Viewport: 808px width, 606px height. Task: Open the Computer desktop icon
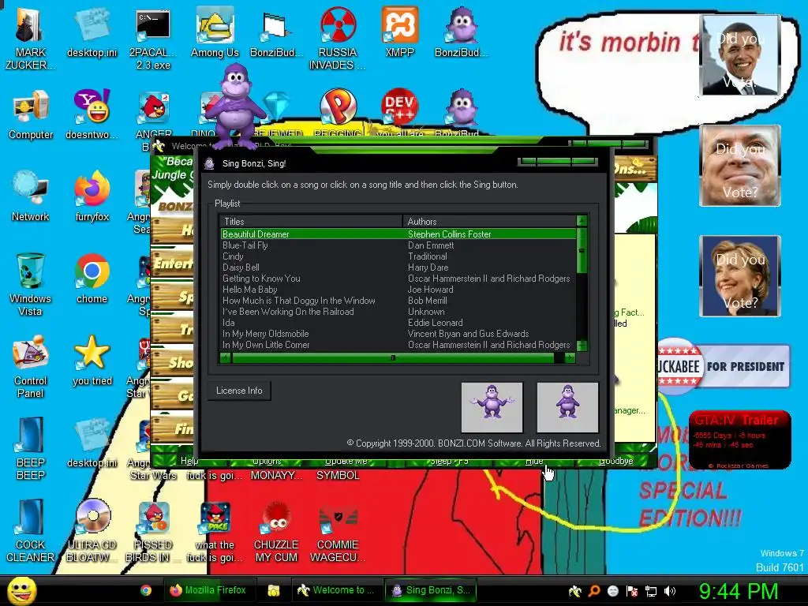click(x=31, y=114)
